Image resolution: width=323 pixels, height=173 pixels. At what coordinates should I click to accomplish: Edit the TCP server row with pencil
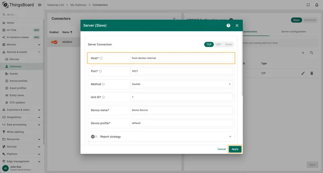coord(303,73)
